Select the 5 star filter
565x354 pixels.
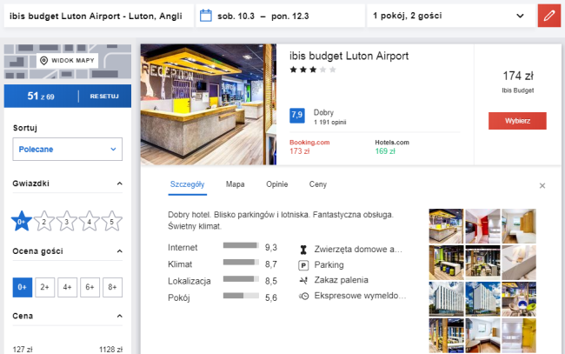tap(112, 221)
